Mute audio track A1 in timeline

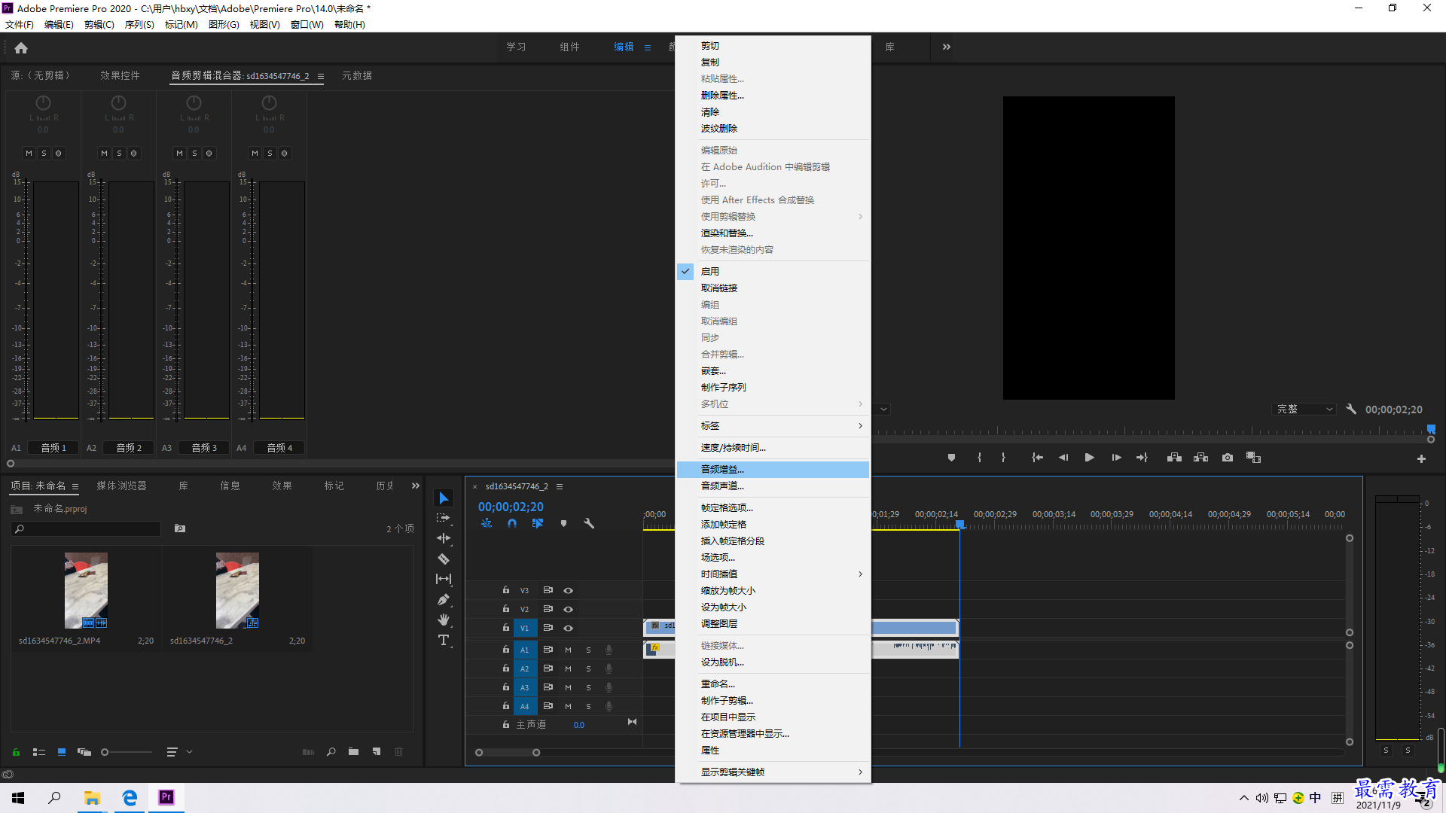[x=568, y=650]
